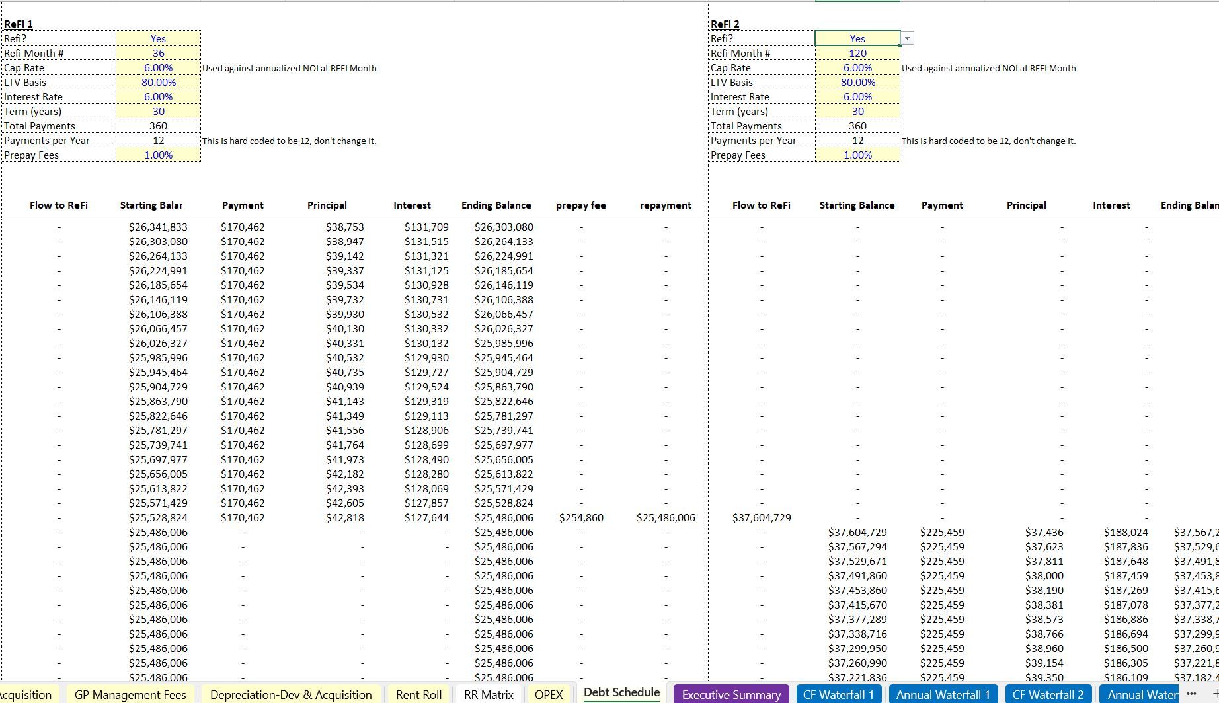Select interest cell $127,644
Image resolution: width=1219 pixels, height=703 pixels.
click(x=426, y=517)
